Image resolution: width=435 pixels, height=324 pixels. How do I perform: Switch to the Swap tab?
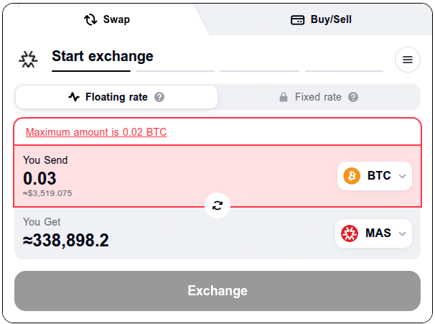coord(107,19)
